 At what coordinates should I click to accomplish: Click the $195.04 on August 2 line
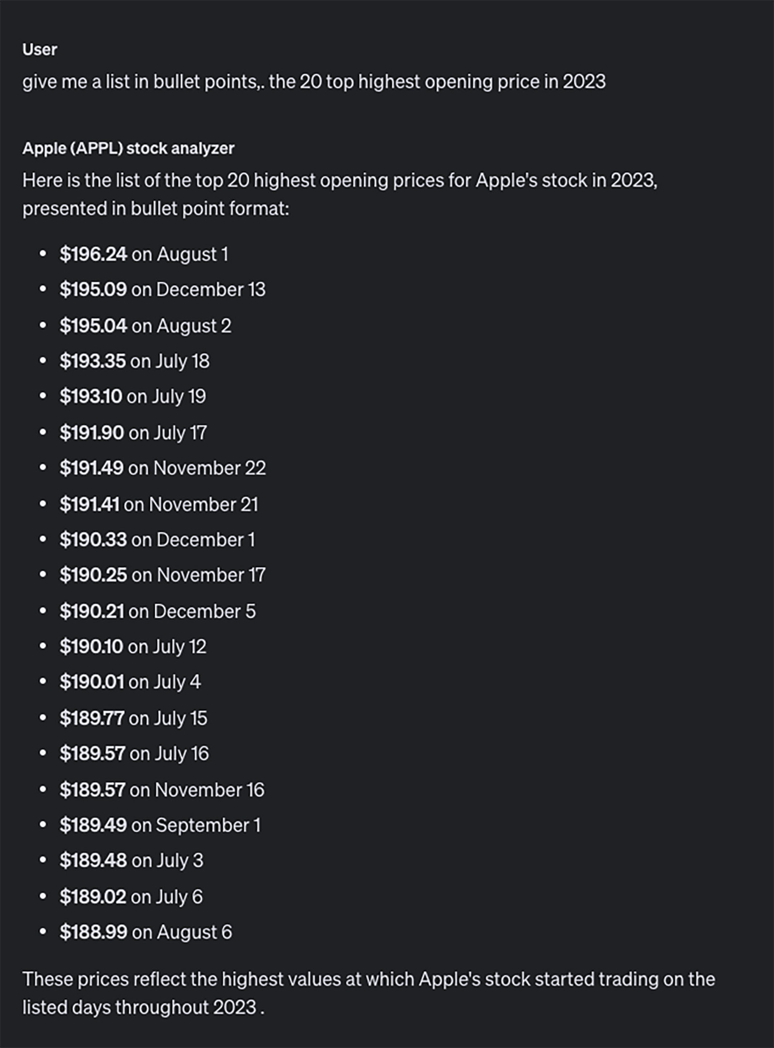(x=145, y=326)
